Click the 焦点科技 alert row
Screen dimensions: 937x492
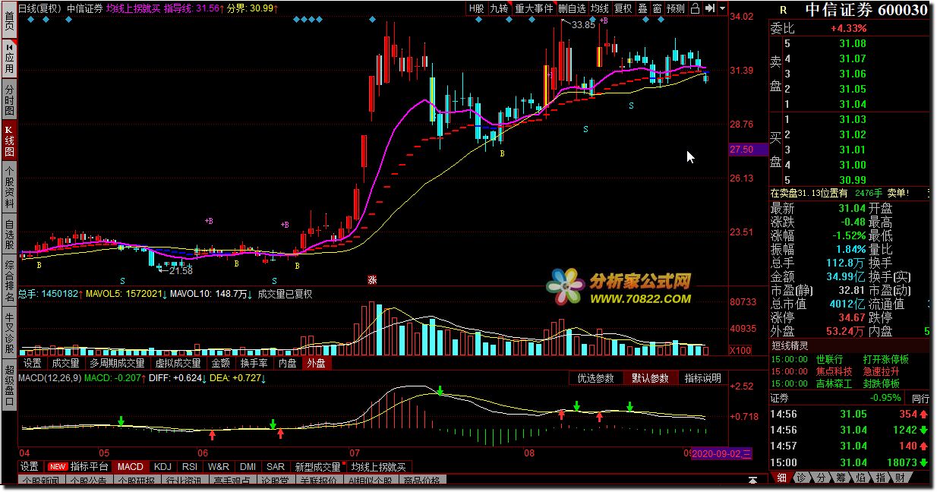click(850, 371)
